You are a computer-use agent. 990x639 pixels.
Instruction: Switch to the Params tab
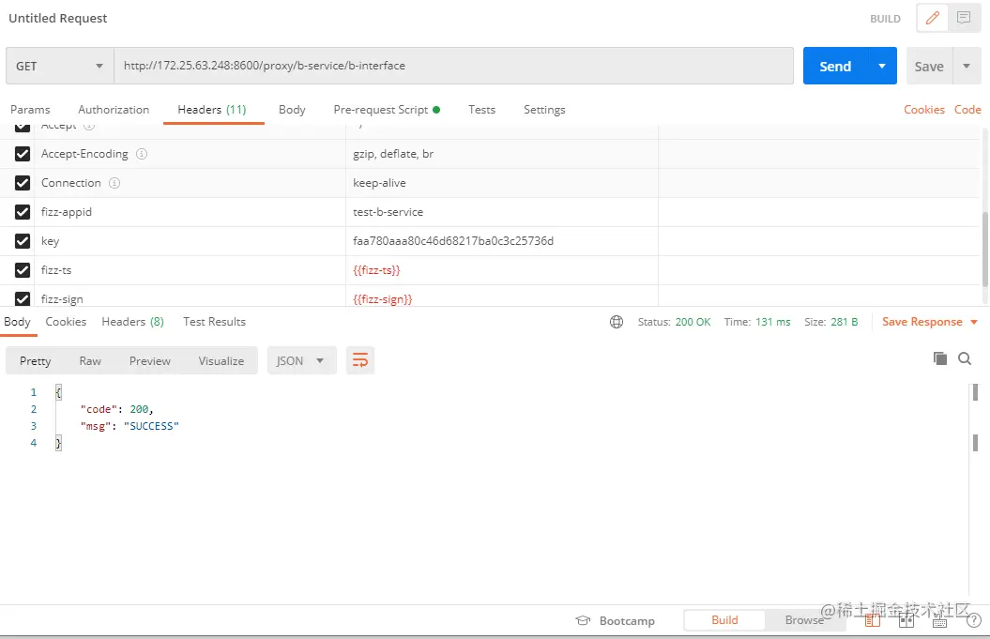pos(30,109)
